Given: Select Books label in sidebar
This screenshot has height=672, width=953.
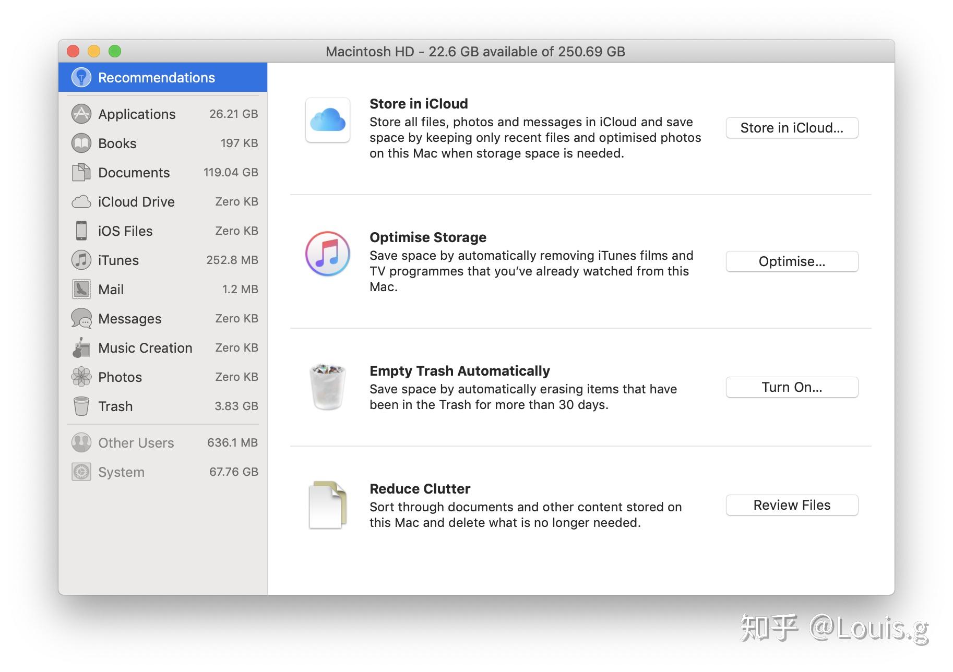Looking at the screenshot, I should [x=117, y=143].
